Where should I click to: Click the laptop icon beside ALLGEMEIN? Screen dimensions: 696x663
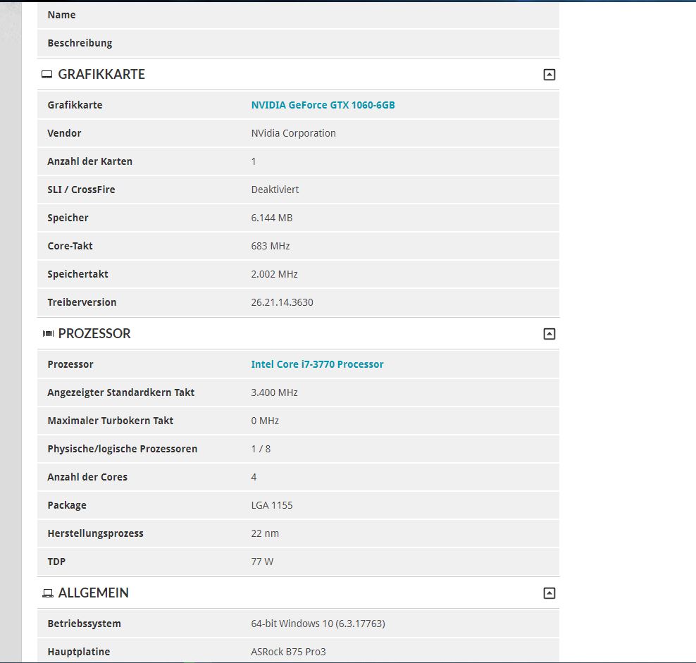click(x=47, y=593)
